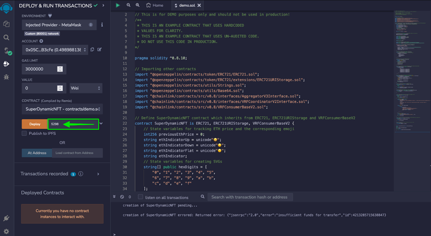
Task: Click the terminal search magnifier icon
Action: point(203,197)
